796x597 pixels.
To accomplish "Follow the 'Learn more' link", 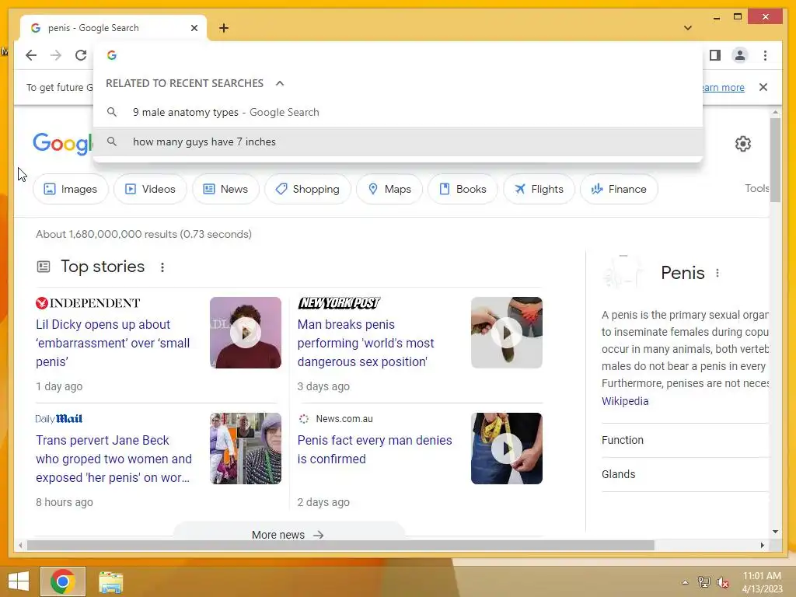I will click(x=723, y=87).
